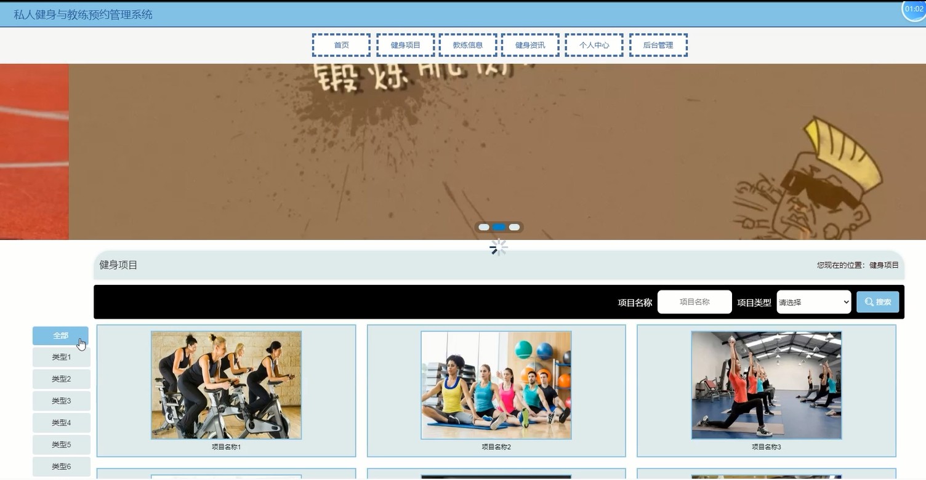926x480 pixels.
Task: Filter projects by 类型2
Action: pos(62,379)
